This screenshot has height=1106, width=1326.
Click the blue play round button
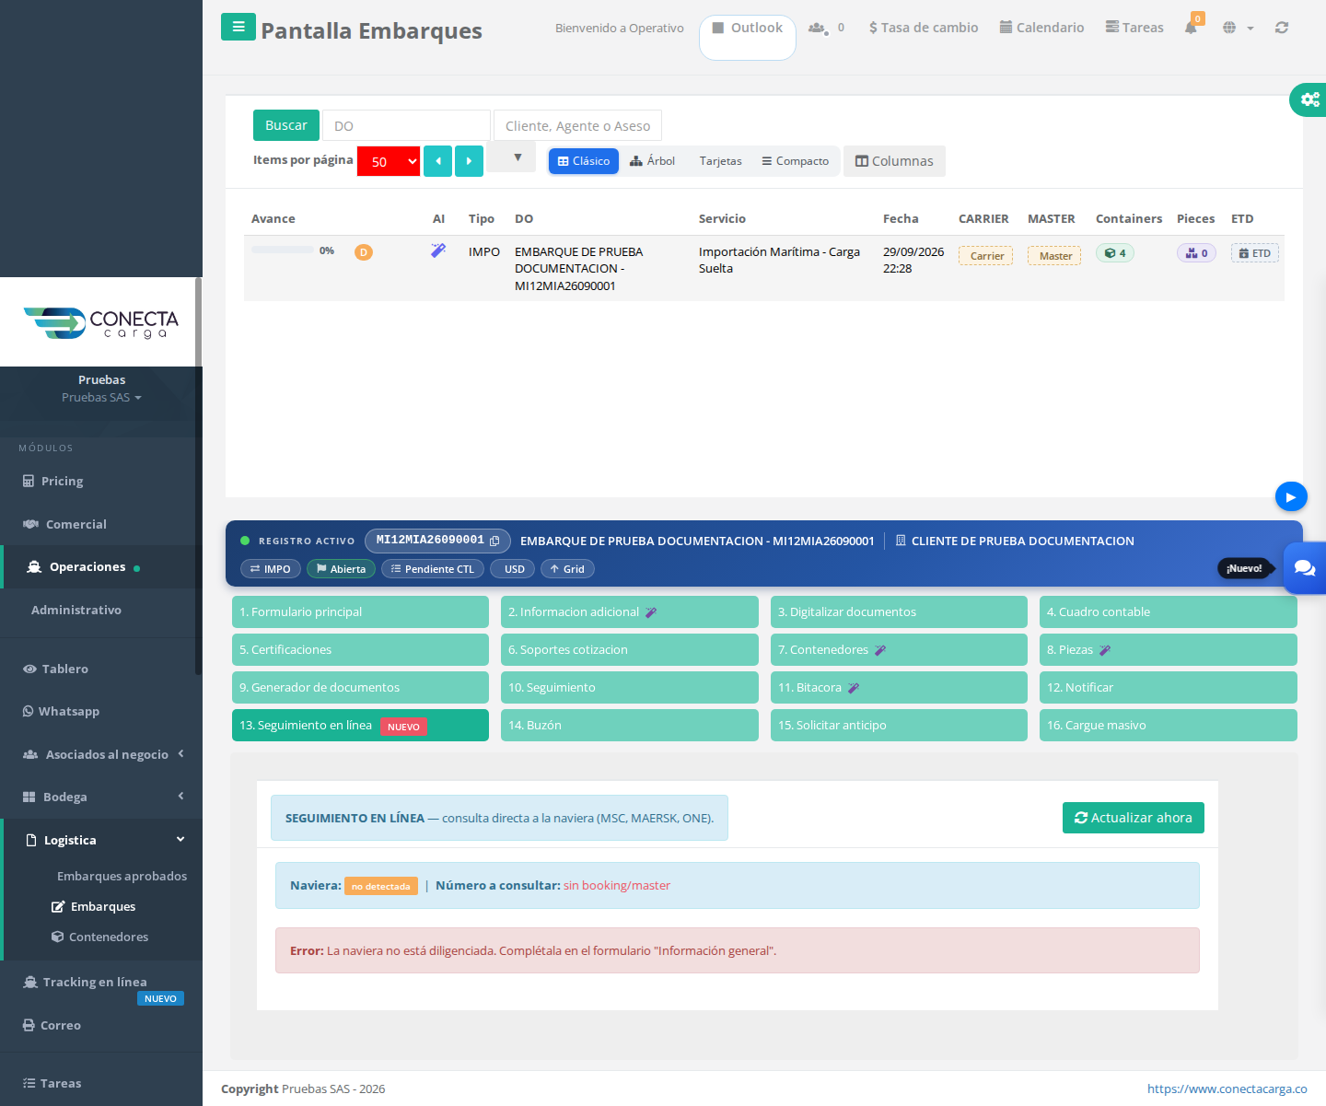(1291, 497)
